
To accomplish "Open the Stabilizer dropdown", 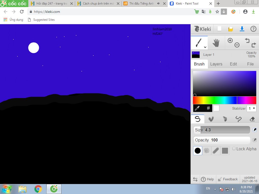I will [251, 108].
